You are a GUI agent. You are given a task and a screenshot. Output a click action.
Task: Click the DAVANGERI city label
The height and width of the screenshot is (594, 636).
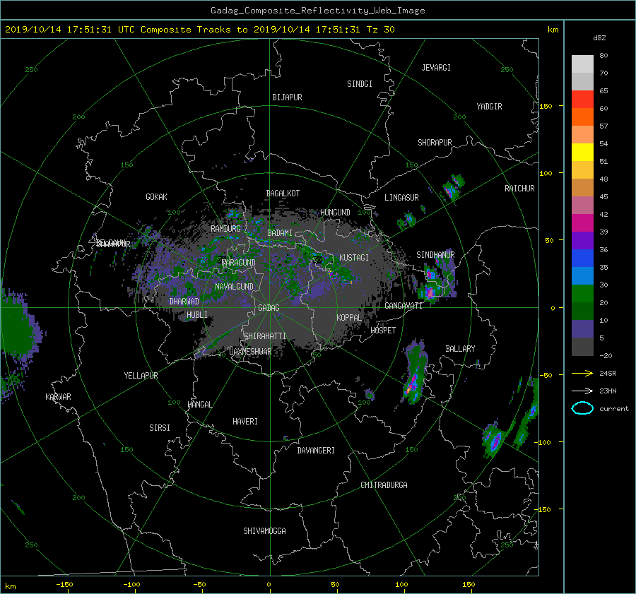tap(316, 451)
